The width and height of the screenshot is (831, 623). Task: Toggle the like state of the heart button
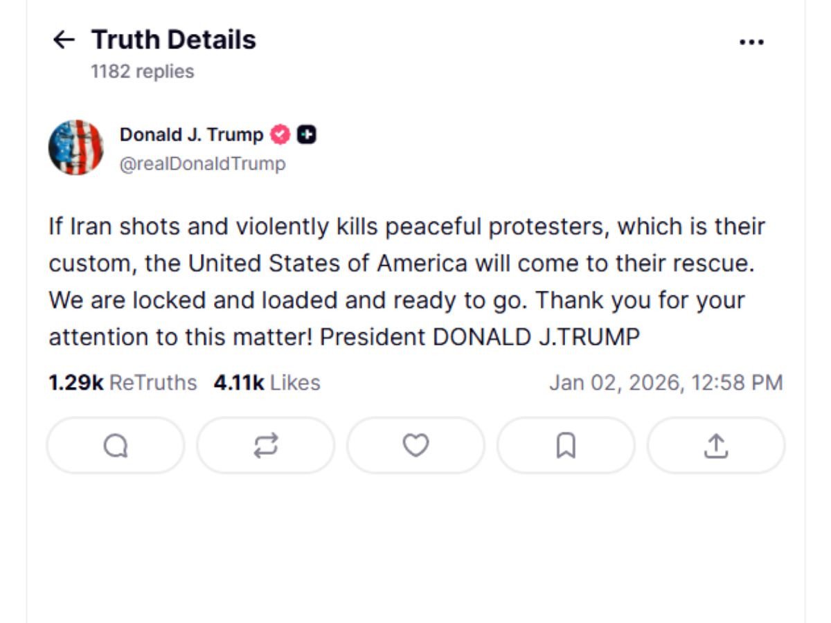click(415, 446)
